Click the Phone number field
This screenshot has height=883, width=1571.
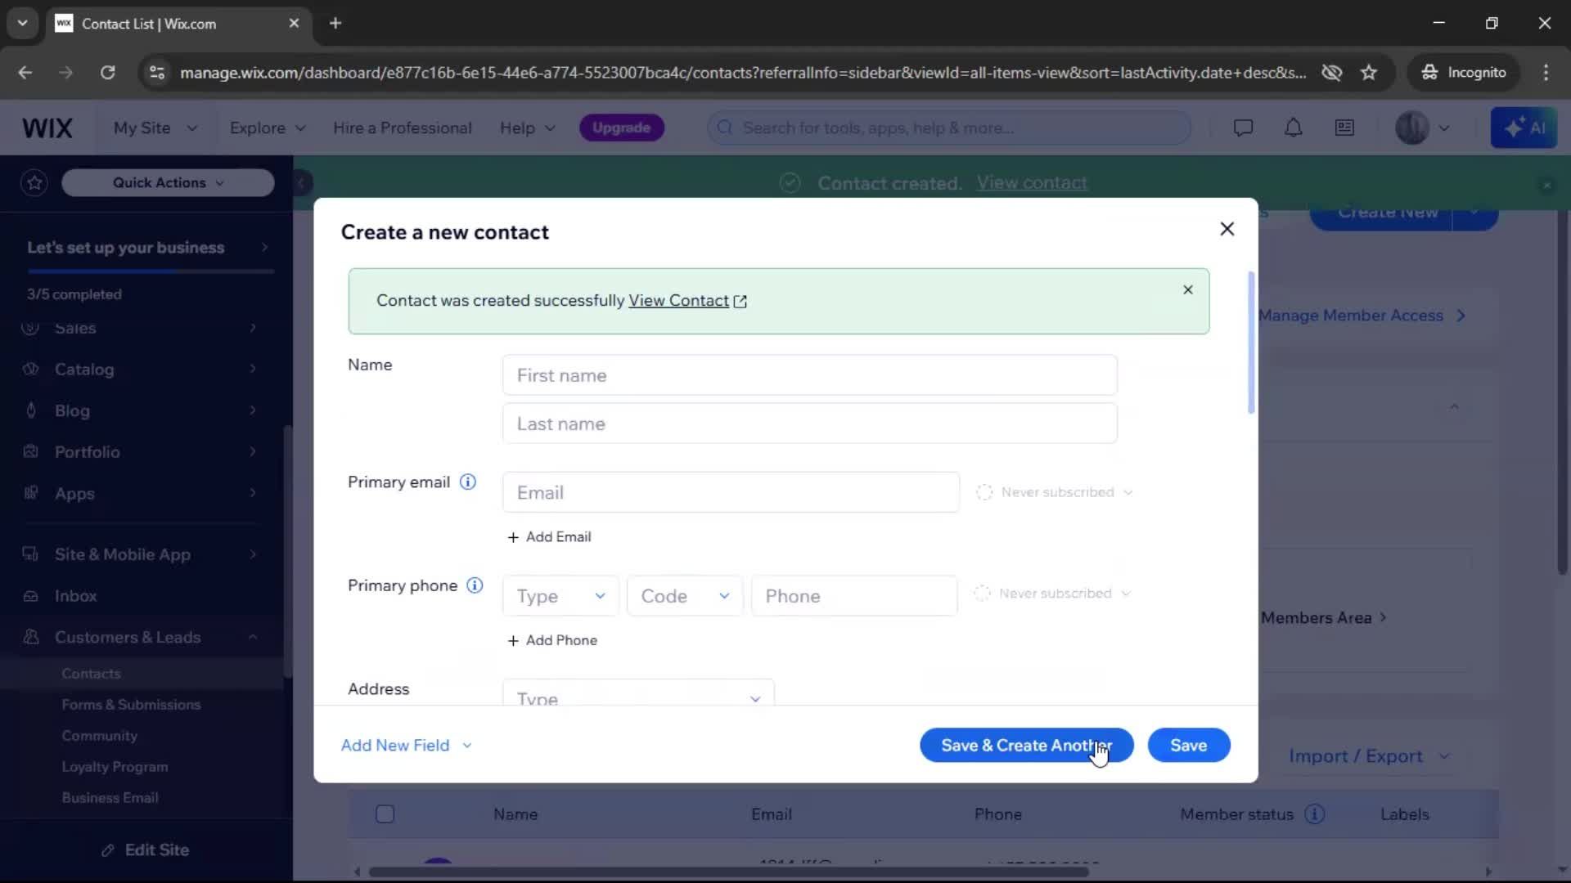pos(854,596)
